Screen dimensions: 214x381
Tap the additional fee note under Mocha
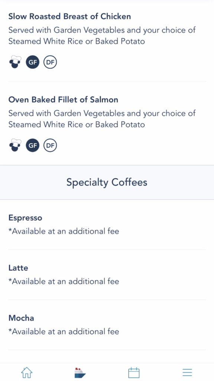point(64,332)
